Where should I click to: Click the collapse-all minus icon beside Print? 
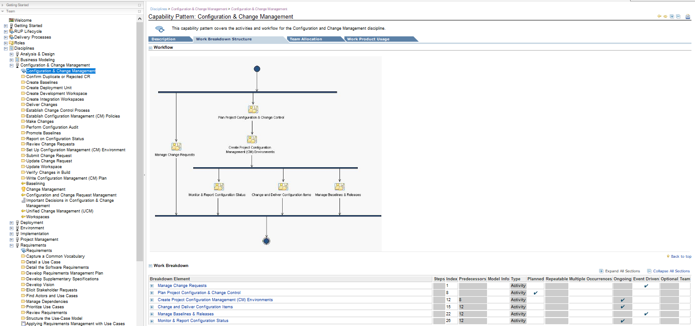[678, 16]
